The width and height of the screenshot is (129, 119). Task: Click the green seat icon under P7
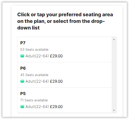(22, 56)
